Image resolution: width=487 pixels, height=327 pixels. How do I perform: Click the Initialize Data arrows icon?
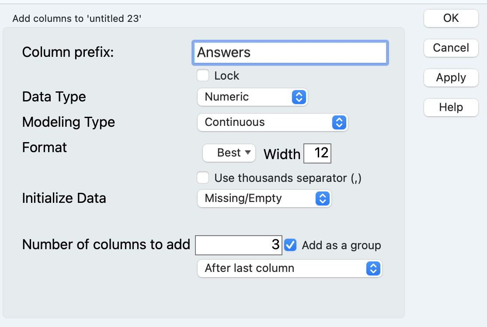(322, 198)
